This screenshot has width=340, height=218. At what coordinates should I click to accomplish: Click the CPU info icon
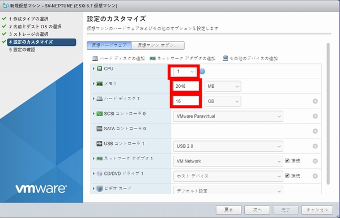[202, 71]
